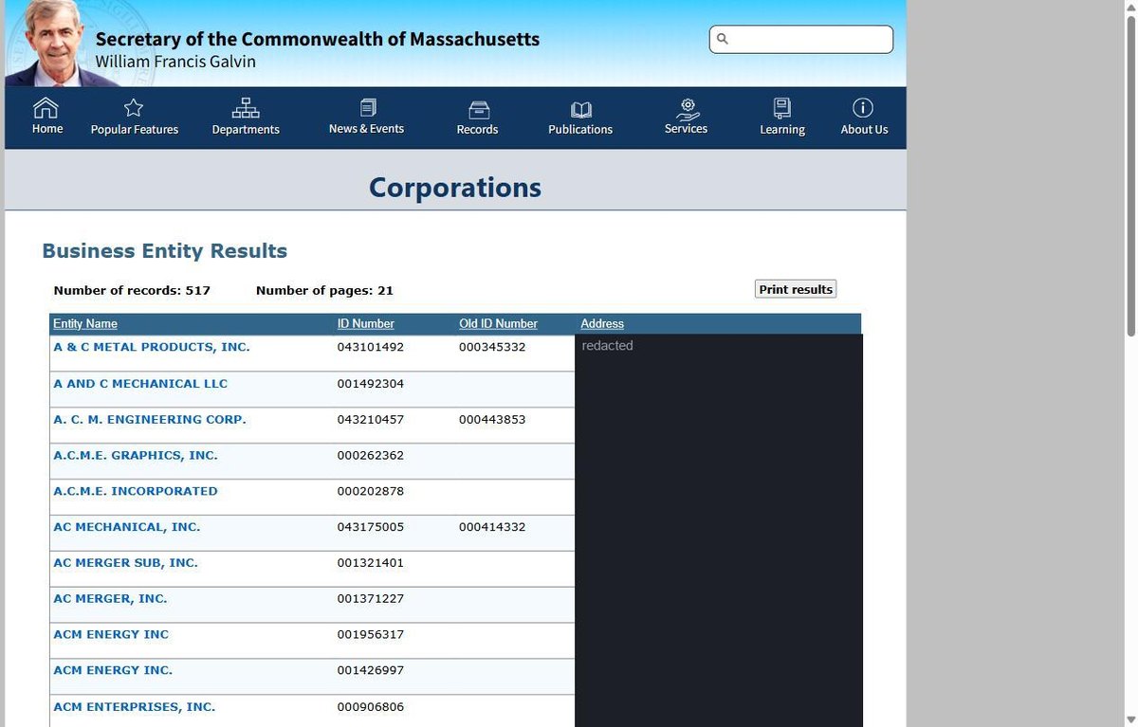
Task: Click the magnifier icon in search box
Action: (x=723, y=39)
